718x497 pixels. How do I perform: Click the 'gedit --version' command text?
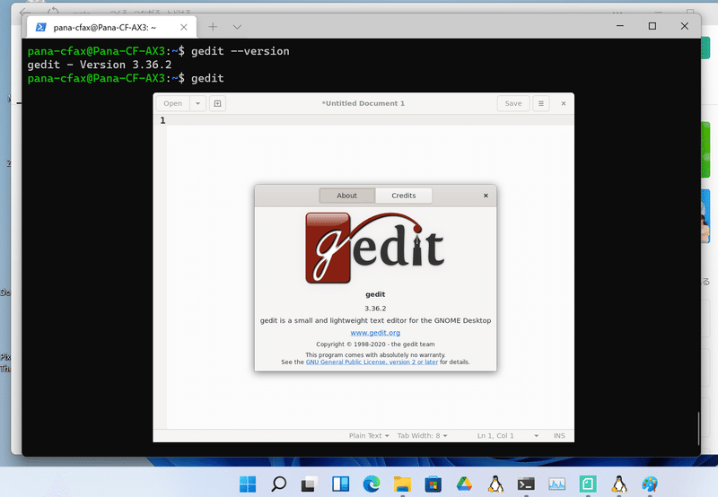point(241,51)
